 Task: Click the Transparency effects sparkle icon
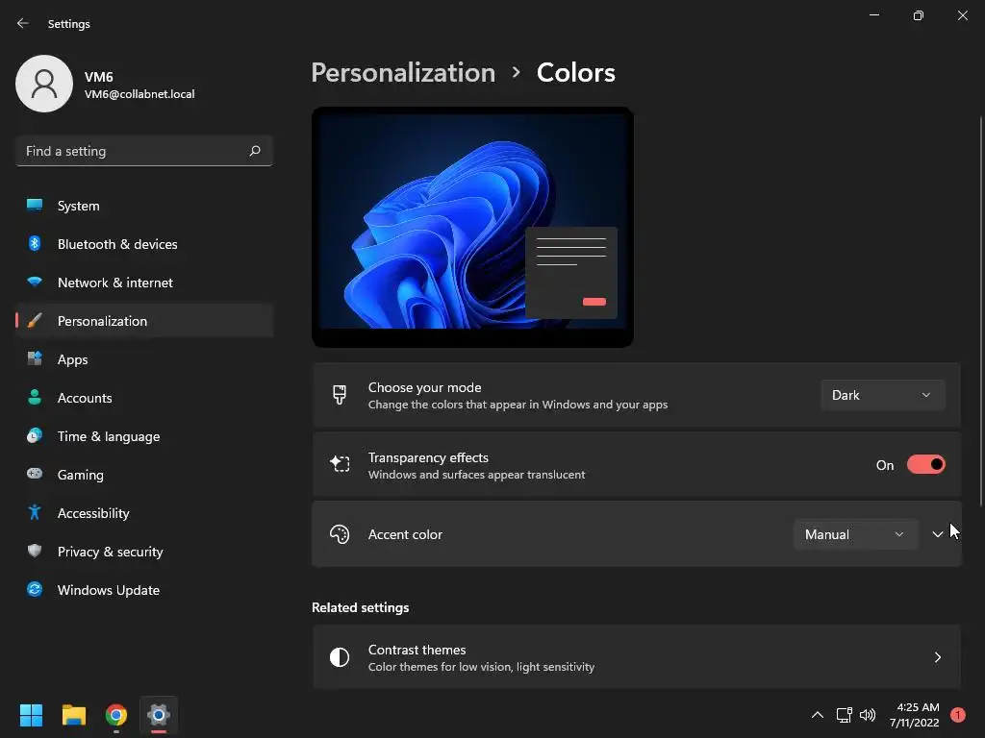pyautogui.click(x=340, y=464)
